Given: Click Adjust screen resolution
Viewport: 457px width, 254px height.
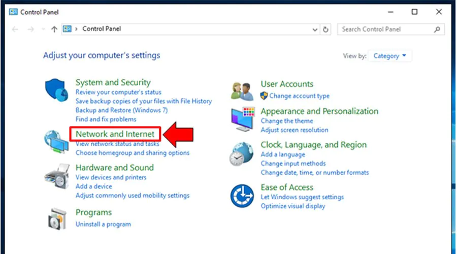Looking at the screenshot, I should (x=295, y=130).
